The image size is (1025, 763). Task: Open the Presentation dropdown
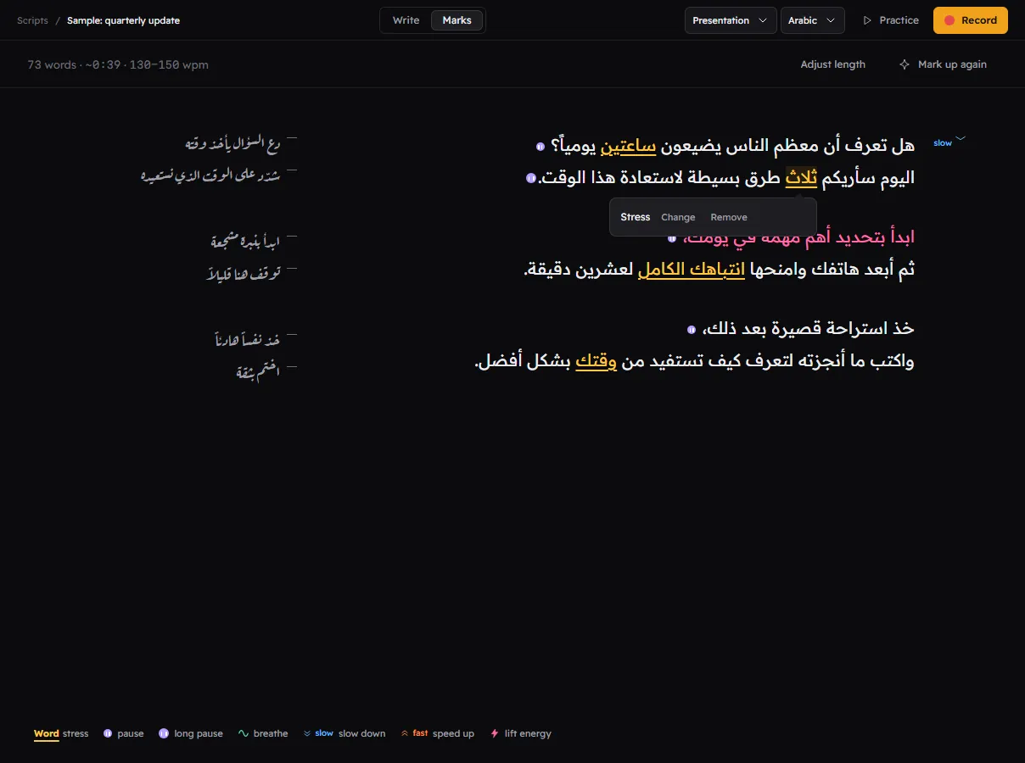pyautogui.click(x=731, y=20)
